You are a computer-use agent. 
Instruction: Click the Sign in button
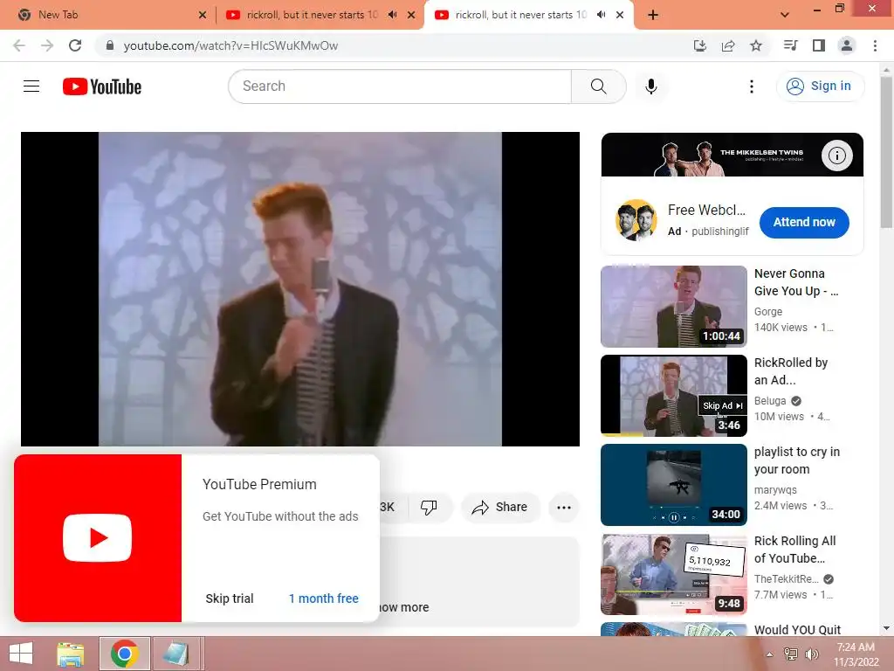[820, 86]
